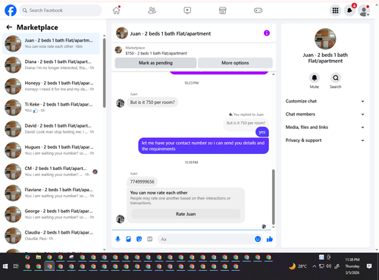Click the purple "yes" reply bubble
The width and height of the screenshot is (379, 280).
[x=262, y=132]
